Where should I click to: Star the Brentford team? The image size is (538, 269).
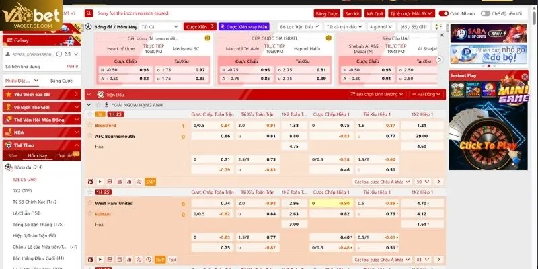90,125
